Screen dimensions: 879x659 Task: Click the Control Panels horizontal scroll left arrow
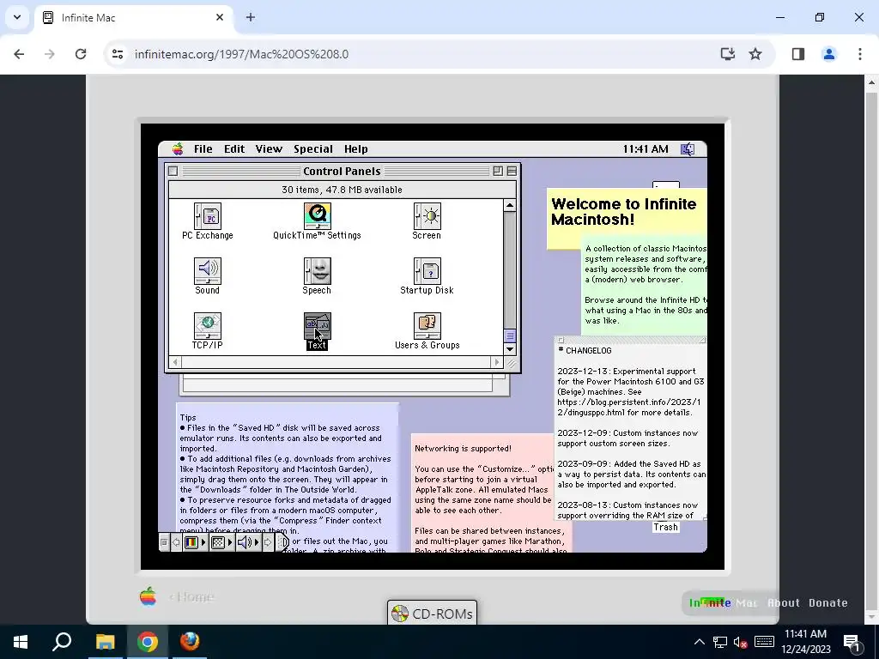175,362
